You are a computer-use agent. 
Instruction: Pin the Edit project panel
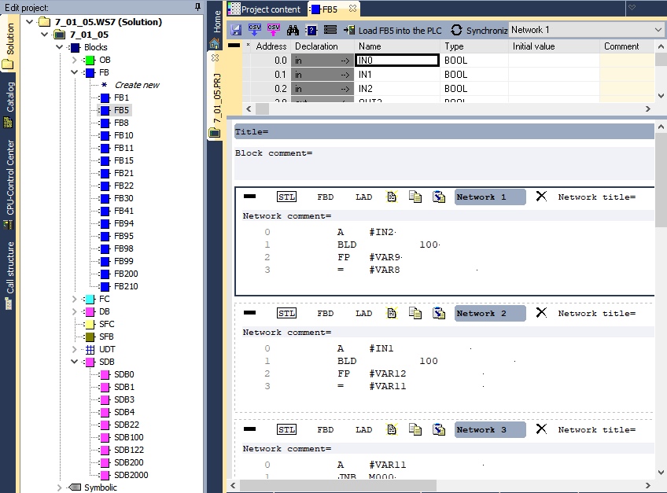(x=197, y=7)
